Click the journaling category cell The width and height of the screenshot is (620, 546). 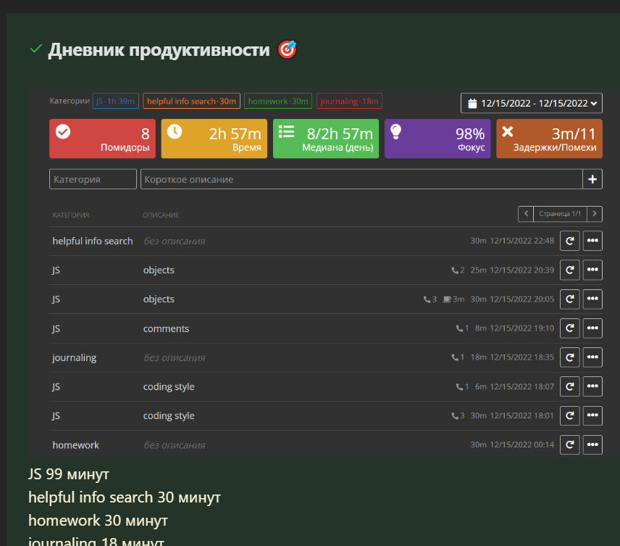click(x=75, y=358)
